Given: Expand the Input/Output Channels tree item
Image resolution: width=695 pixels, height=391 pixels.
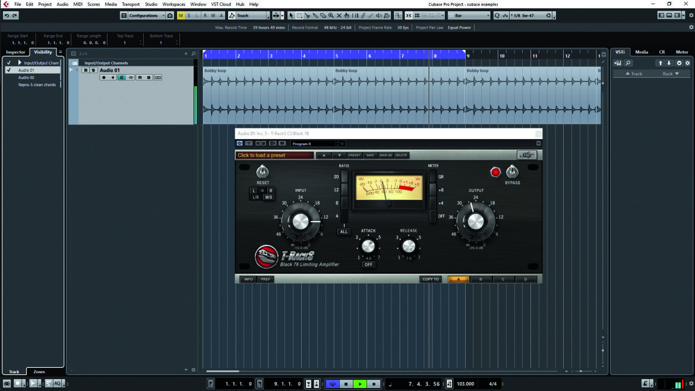Looking at the screenshot, I should pyautogui.click(x=20, y=63).
